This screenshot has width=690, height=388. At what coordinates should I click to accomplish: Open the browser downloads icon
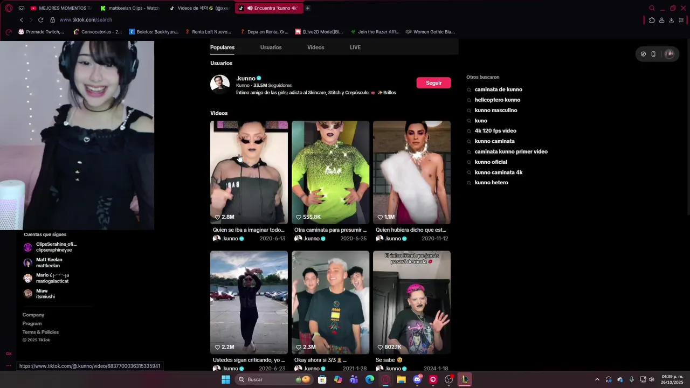pyautogui.click(x=671, y=20)
